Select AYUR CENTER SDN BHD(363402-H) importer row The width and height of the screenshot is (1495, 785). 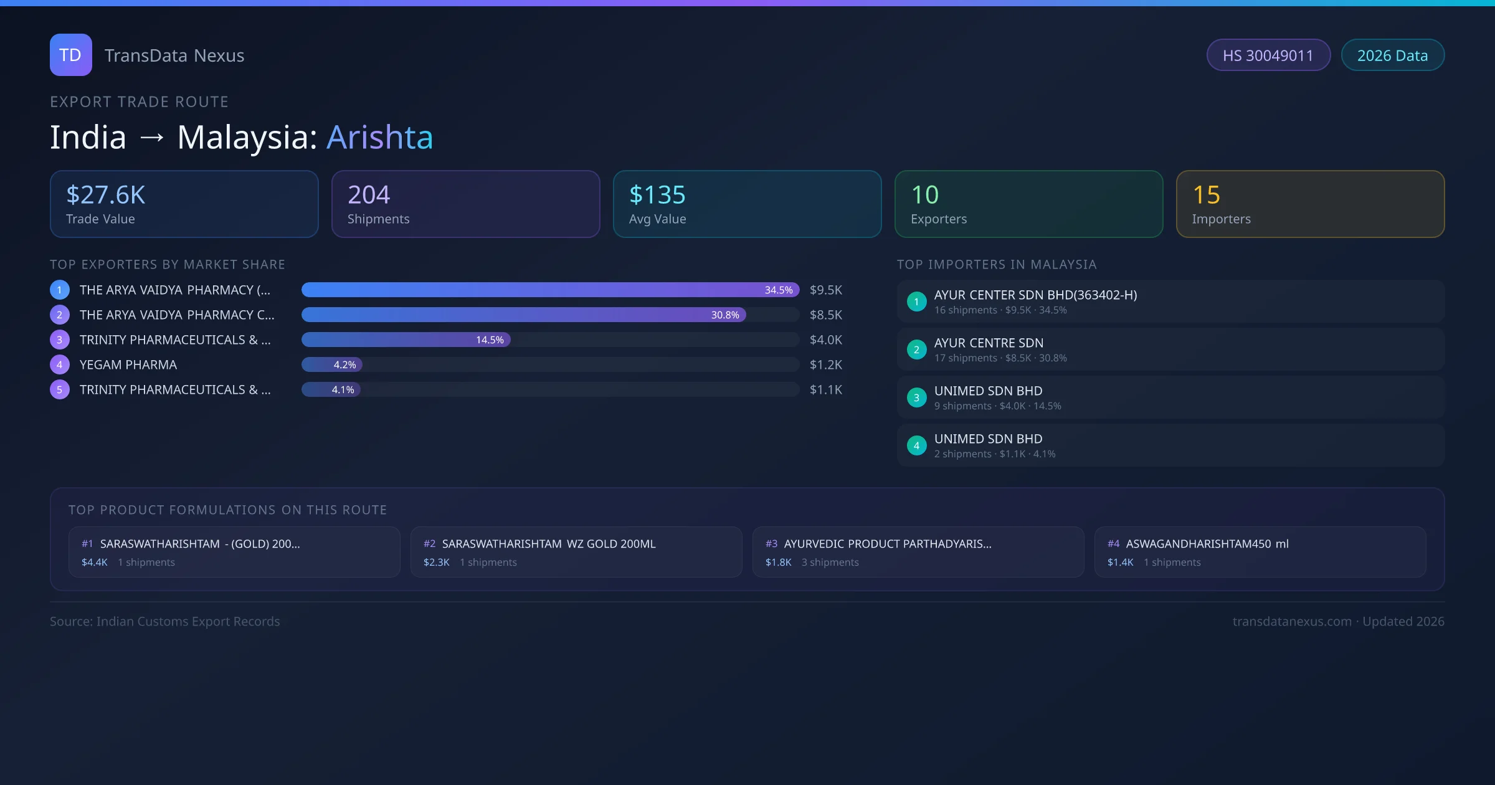point(1170,302)
